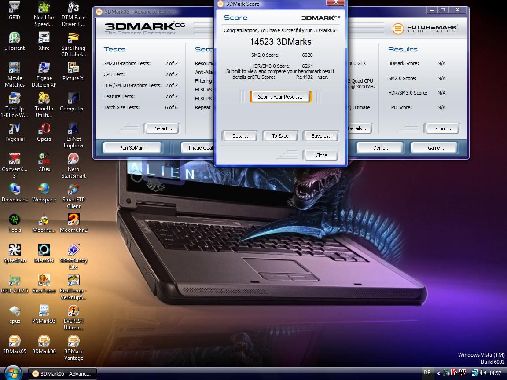Export score with To Excel button
This screenshot has height=380, width=507.
point(281,136)
